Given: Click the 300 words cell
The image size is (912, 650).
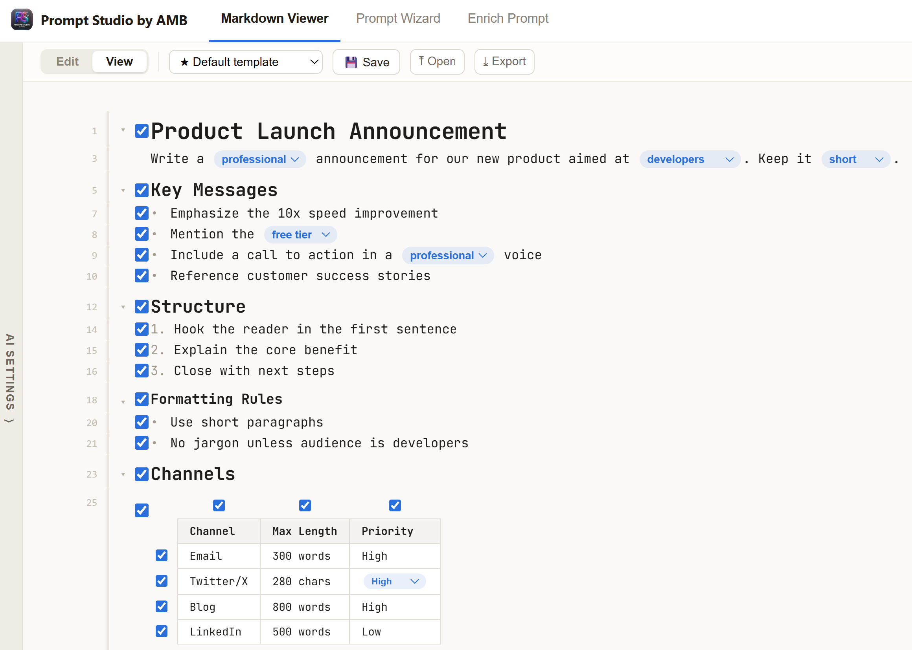Looking at the screenshot, I should (305, 556).
